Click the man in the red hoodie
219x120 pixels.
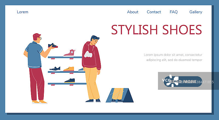pos(91,69)
